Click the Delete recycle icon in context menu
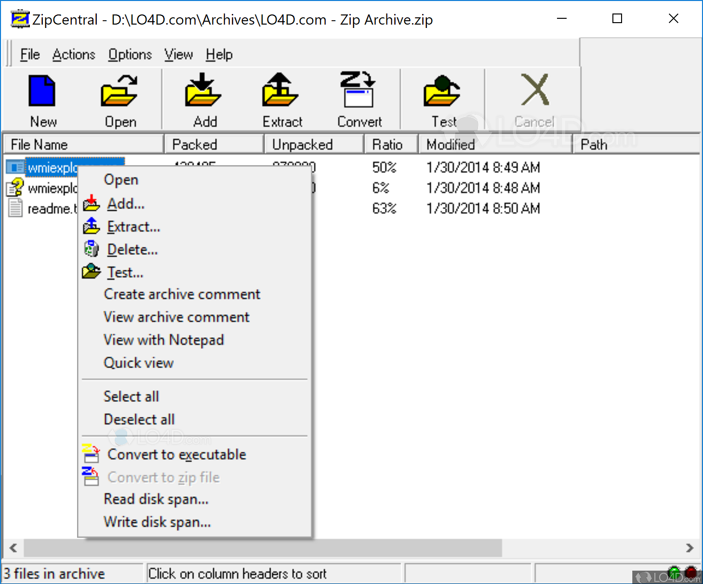The height and width of the screenshot is (584, 703). [92, 249]
